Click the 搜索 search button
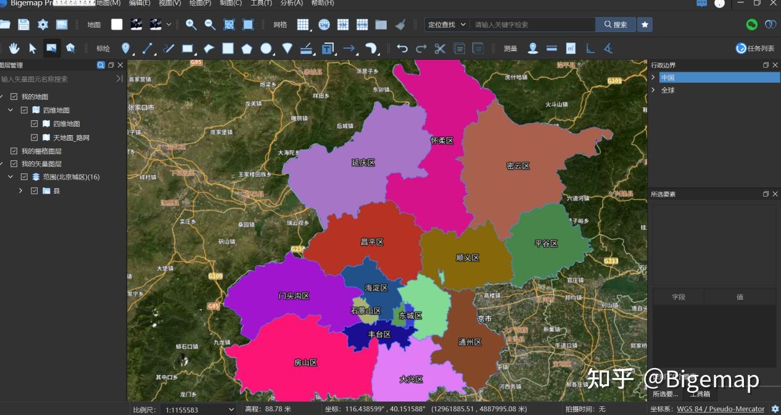The image size is (781, 415). pyautogui.click(x=615, y=25)
